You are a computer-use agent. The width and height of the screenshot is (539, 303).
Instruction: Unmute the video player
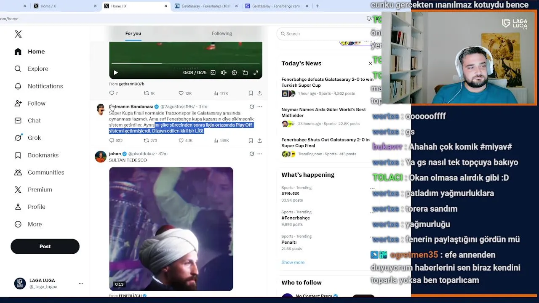pyautogui.click(x=224, y=72)
